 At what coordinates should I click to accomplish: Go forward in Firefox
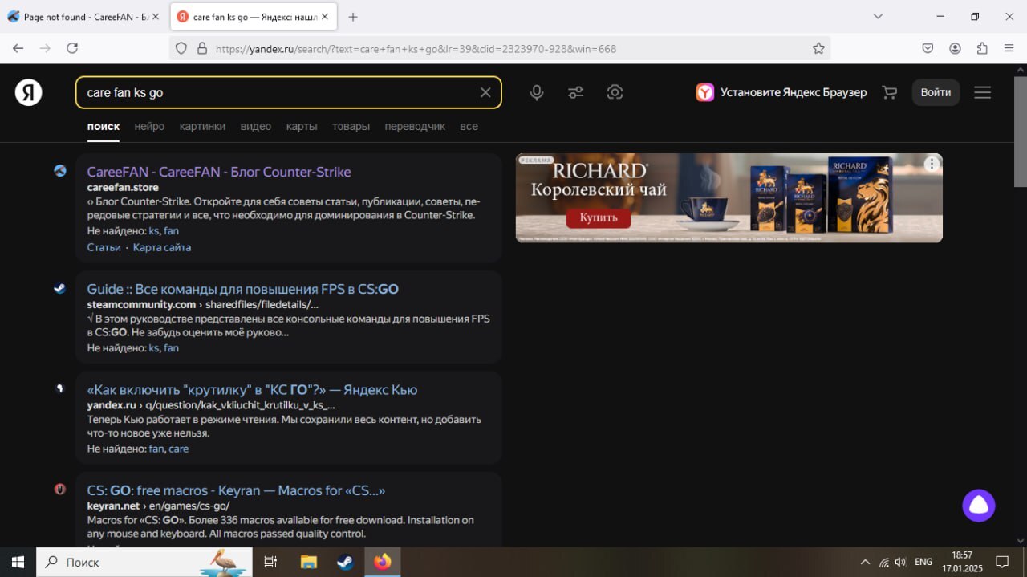tap(46, 48)
